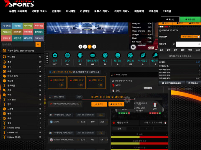Click the stadium banner image
Viewport: 201px width, 150px height.
click(87, 28)
